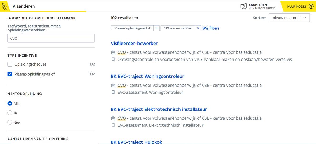
Task: Click the briefcase icon under Elektrotechnisch installateur
Action: [113, 118]
